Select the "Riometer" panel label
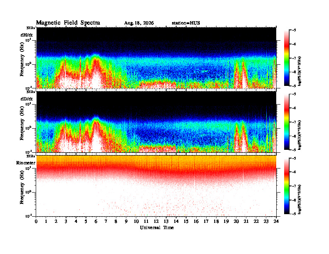Viewport: 329px width, 254px height. point(26,163)
